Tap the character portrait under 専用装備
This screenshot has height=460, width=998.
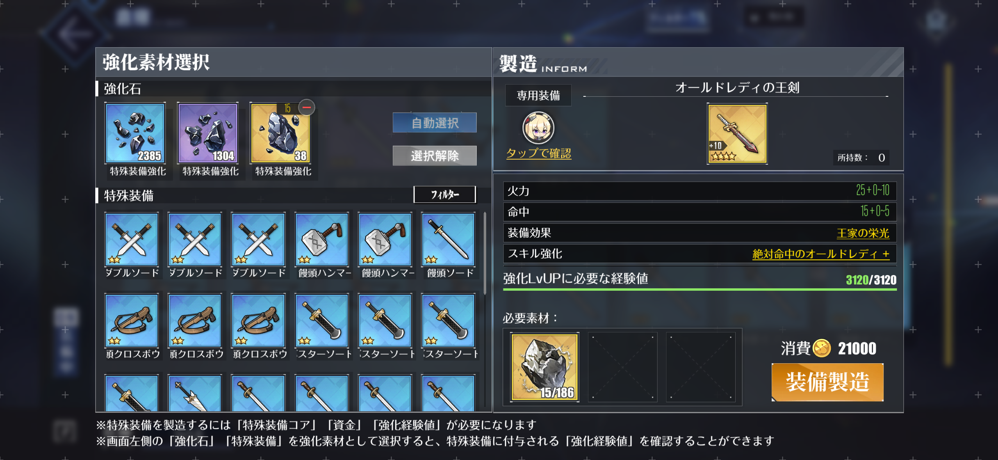pos(538,128)
